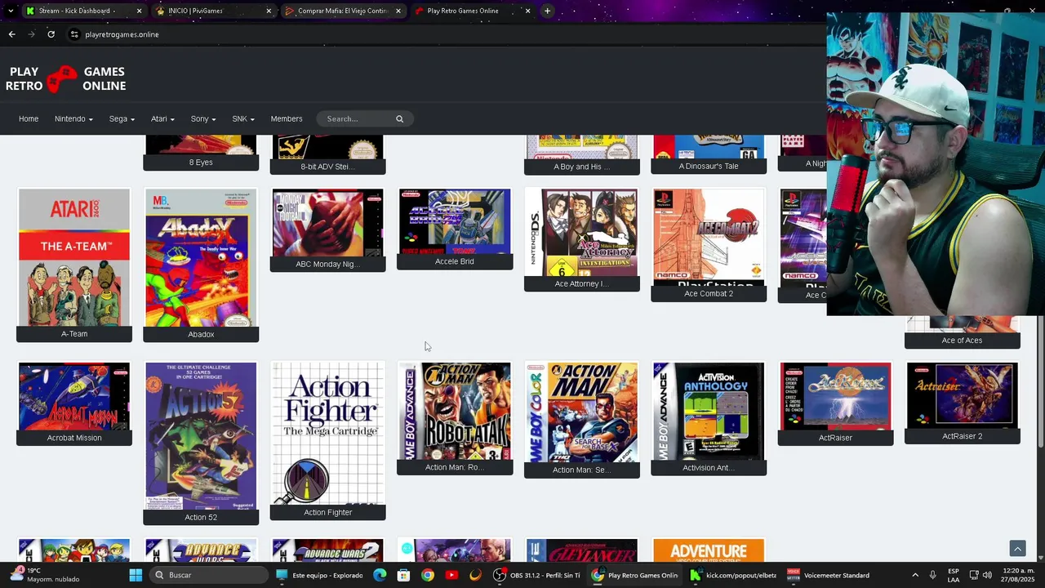This screenshot has width=1045, height=588.
Task: Open the Members page
Action: pyautogui.click(x=287, y=119)
